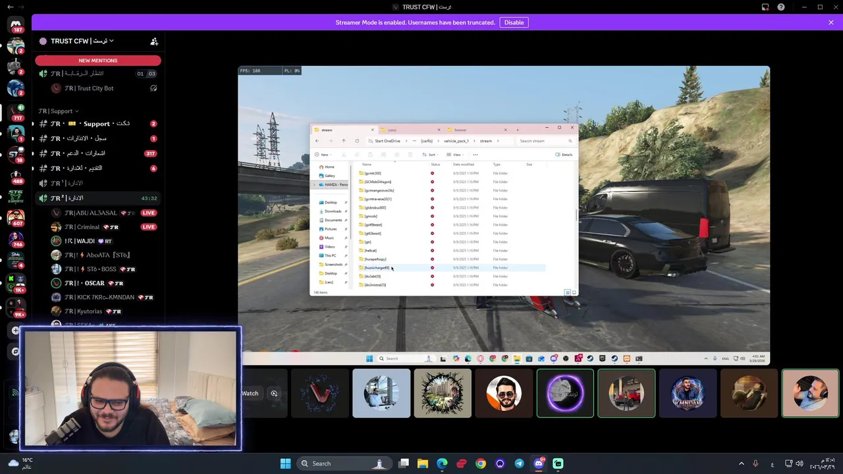This screenshot has width=843, height=474.
Task: Click the Up arrow in streamed Explorer window
Action: pos(343,141)
